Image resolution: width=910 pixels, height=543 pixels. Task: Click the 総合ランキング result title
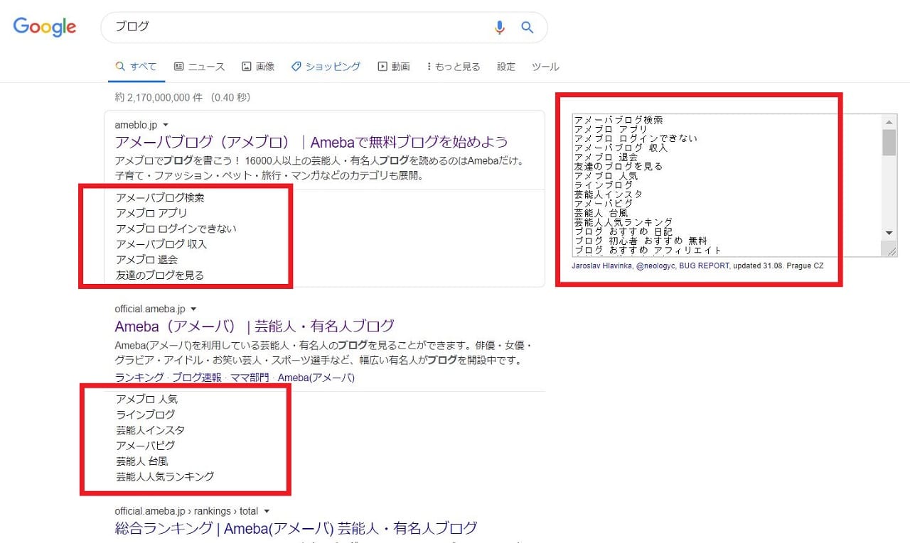pyautogui.click(x=296, y=528)
